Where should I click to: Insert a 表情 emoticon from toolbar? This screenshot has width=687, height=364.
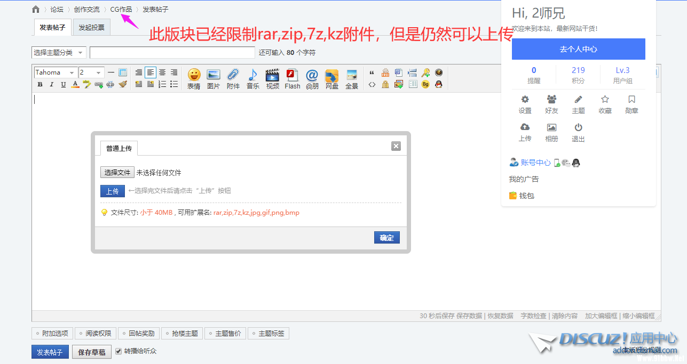point(193,78)
